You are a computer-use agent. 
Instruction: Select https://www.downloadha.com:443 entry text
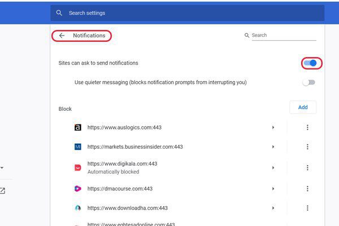click(x=127, y=208)
